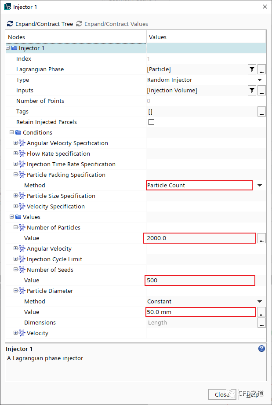Click Velocity atom icon

22,333
